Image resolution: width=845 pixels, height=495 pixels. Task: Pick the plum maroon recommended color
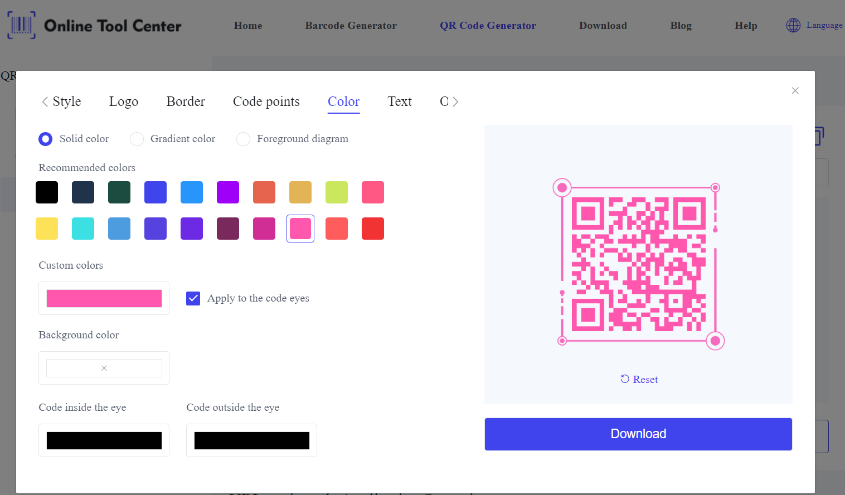[228, 229]
